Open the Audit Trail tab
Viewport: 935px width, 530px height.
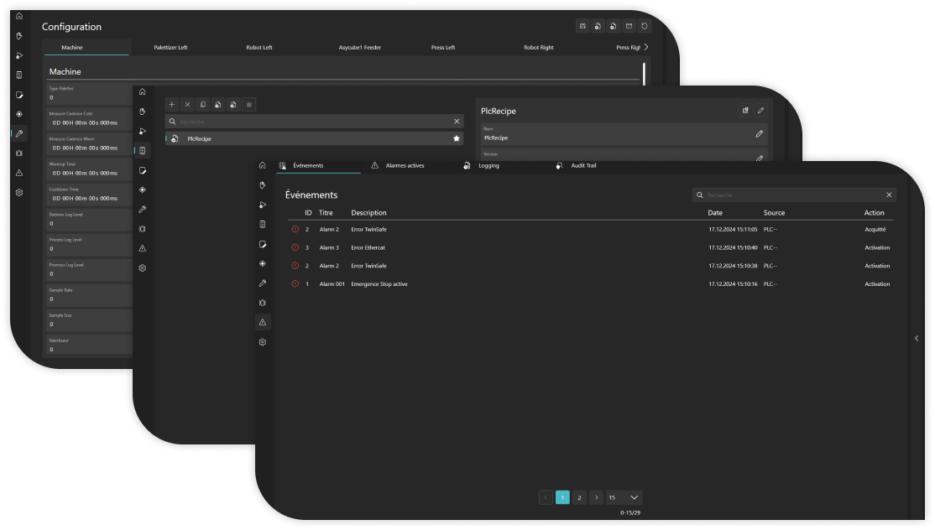click(x=582, y=166)
